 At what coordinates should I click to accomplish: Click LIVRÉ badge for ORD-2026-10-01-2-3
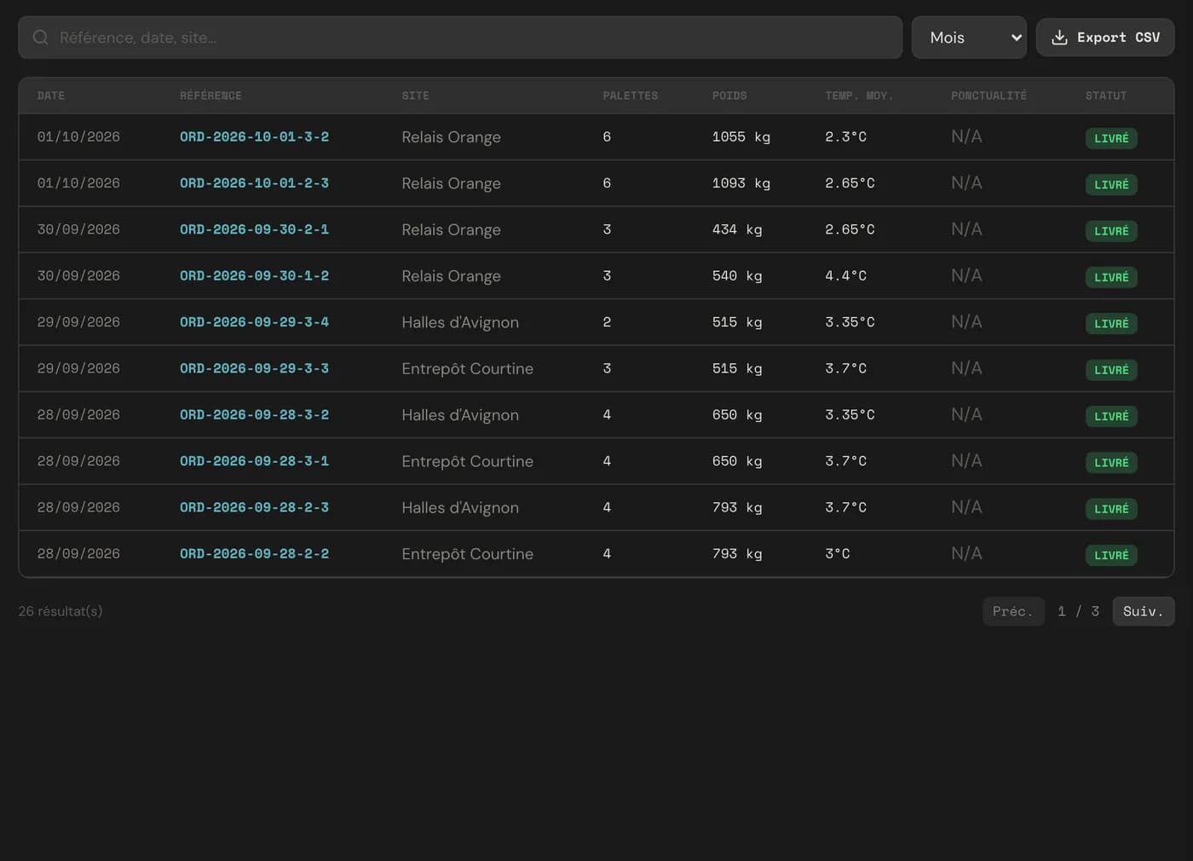pyautogui.click(x=1111, y=184)
